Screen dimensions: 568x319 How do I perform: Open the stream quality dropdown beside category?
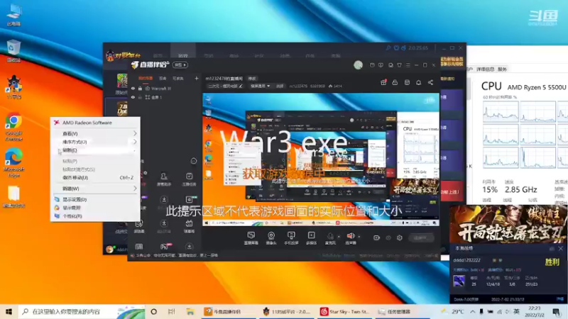[x=261, y=86]
